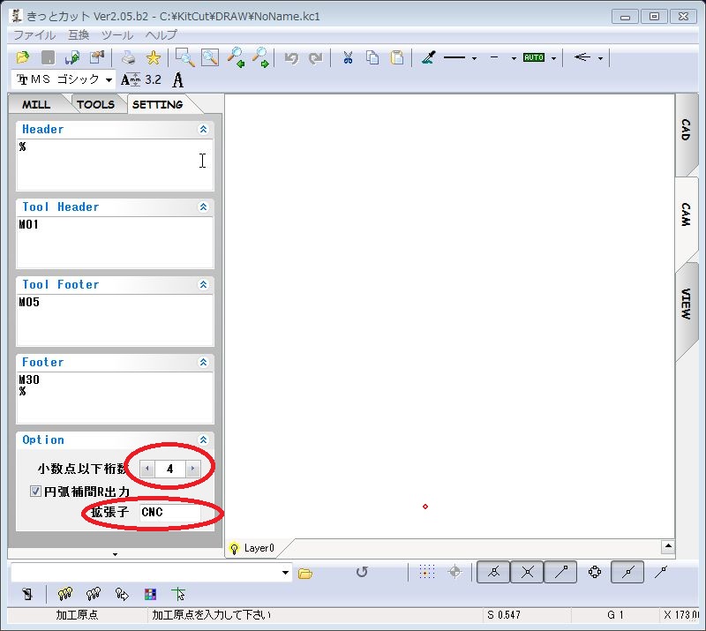
Task: Open the ファイル menu
Action: click(34, 35)
